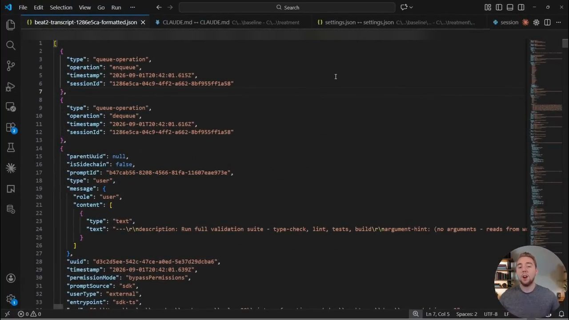This screenshot has height=320, width=569.
Task: Click the orange Claude icon in editor toolbar
Action: pyautogui.click(x=526, y=22)
